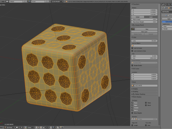This screenshot has width=172, height=129.
Task: Select edge select mode icon
Action: coord(39,128)
